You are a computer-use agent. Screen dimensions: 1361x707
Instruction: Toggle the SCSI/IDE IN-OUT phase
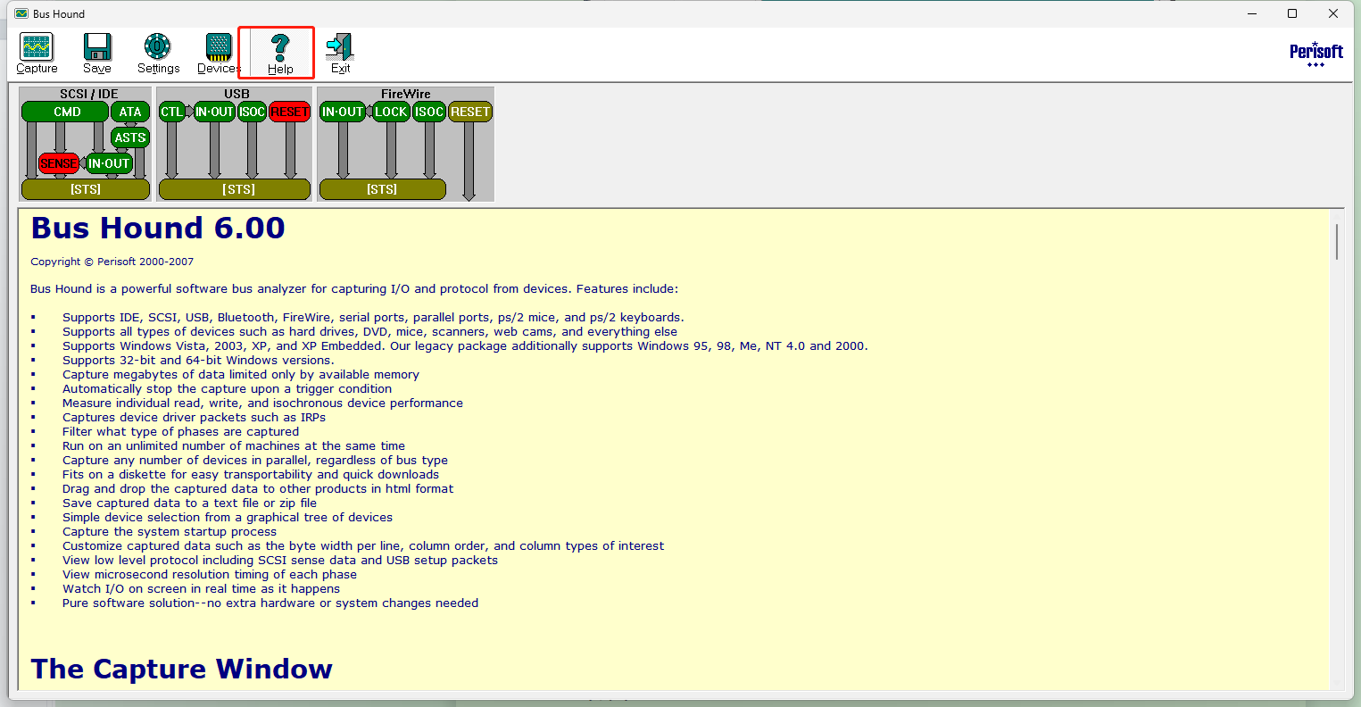109,163
